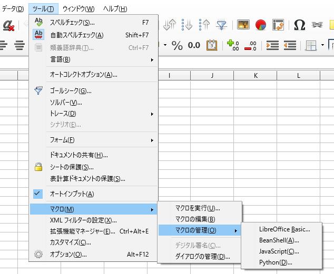Select column L header

pos(298,76)
